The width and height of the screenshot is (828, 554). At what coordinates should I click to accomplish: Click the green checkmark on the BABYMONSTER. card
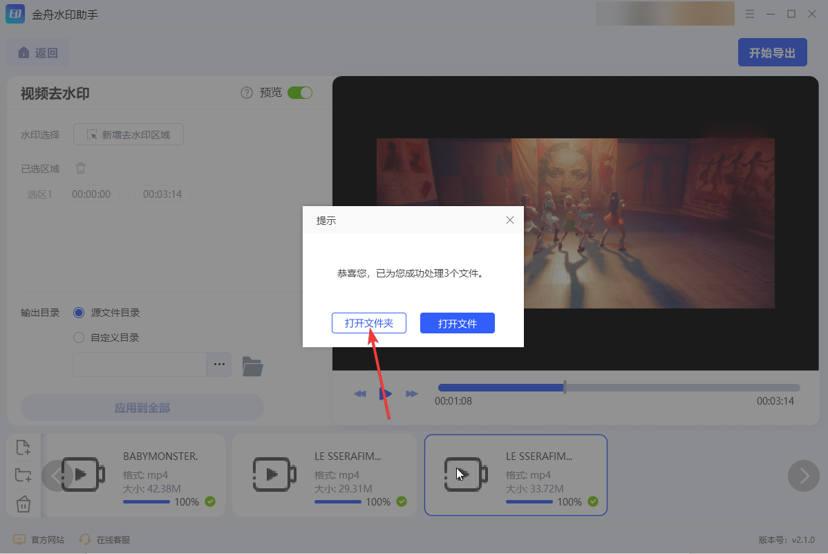coord(210,501)
